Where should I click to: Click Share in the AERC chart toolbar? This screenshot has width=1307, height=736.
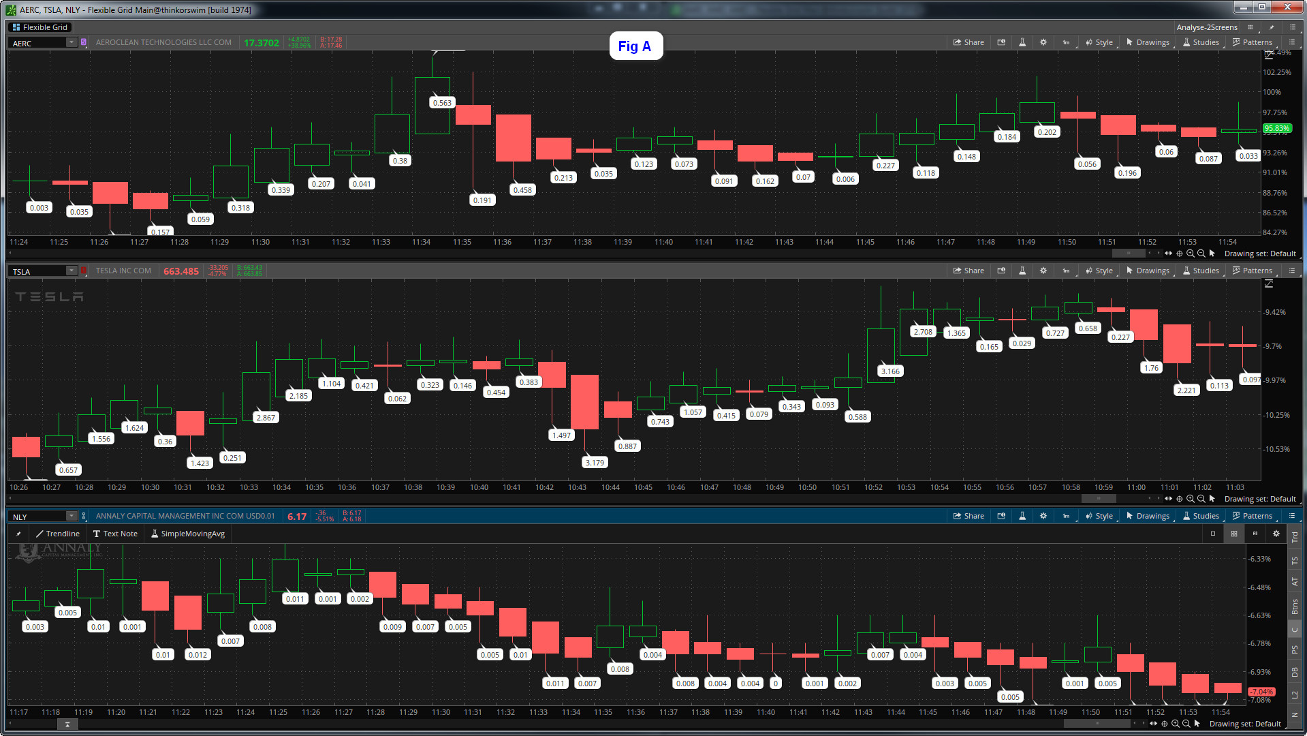click(969, 42)
